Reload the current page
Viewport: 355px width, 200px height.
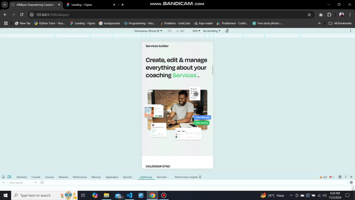[x=22, y=15]
